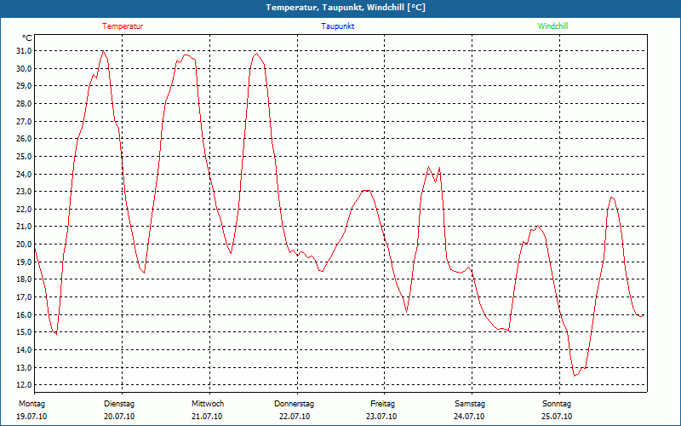Click the date 24.07.10
This screenshot has height=426, width=681.
pos(469,417)
